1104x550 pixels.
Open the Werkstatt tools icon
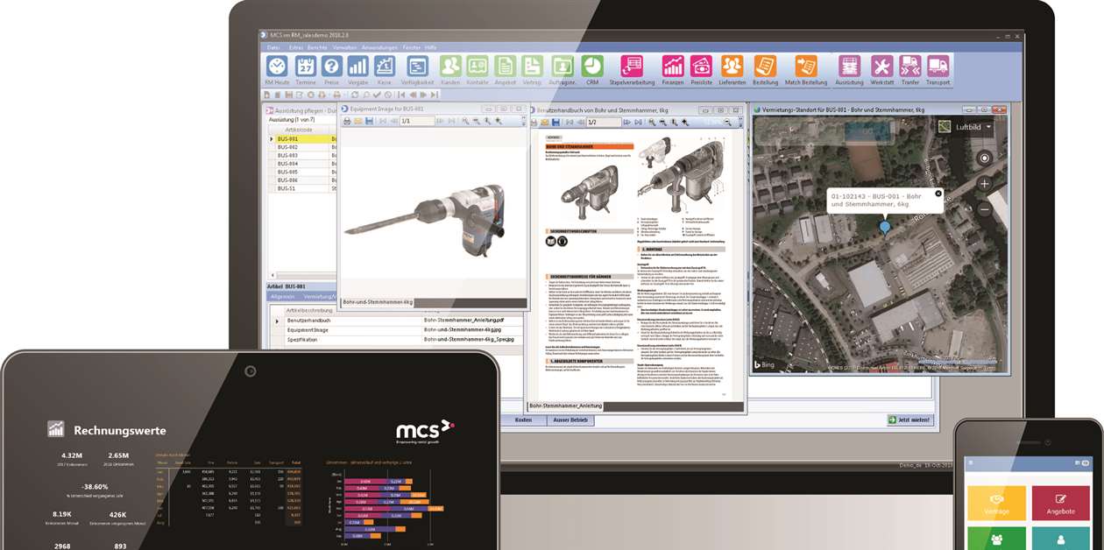pyautogui.click(x=881, y=67)
